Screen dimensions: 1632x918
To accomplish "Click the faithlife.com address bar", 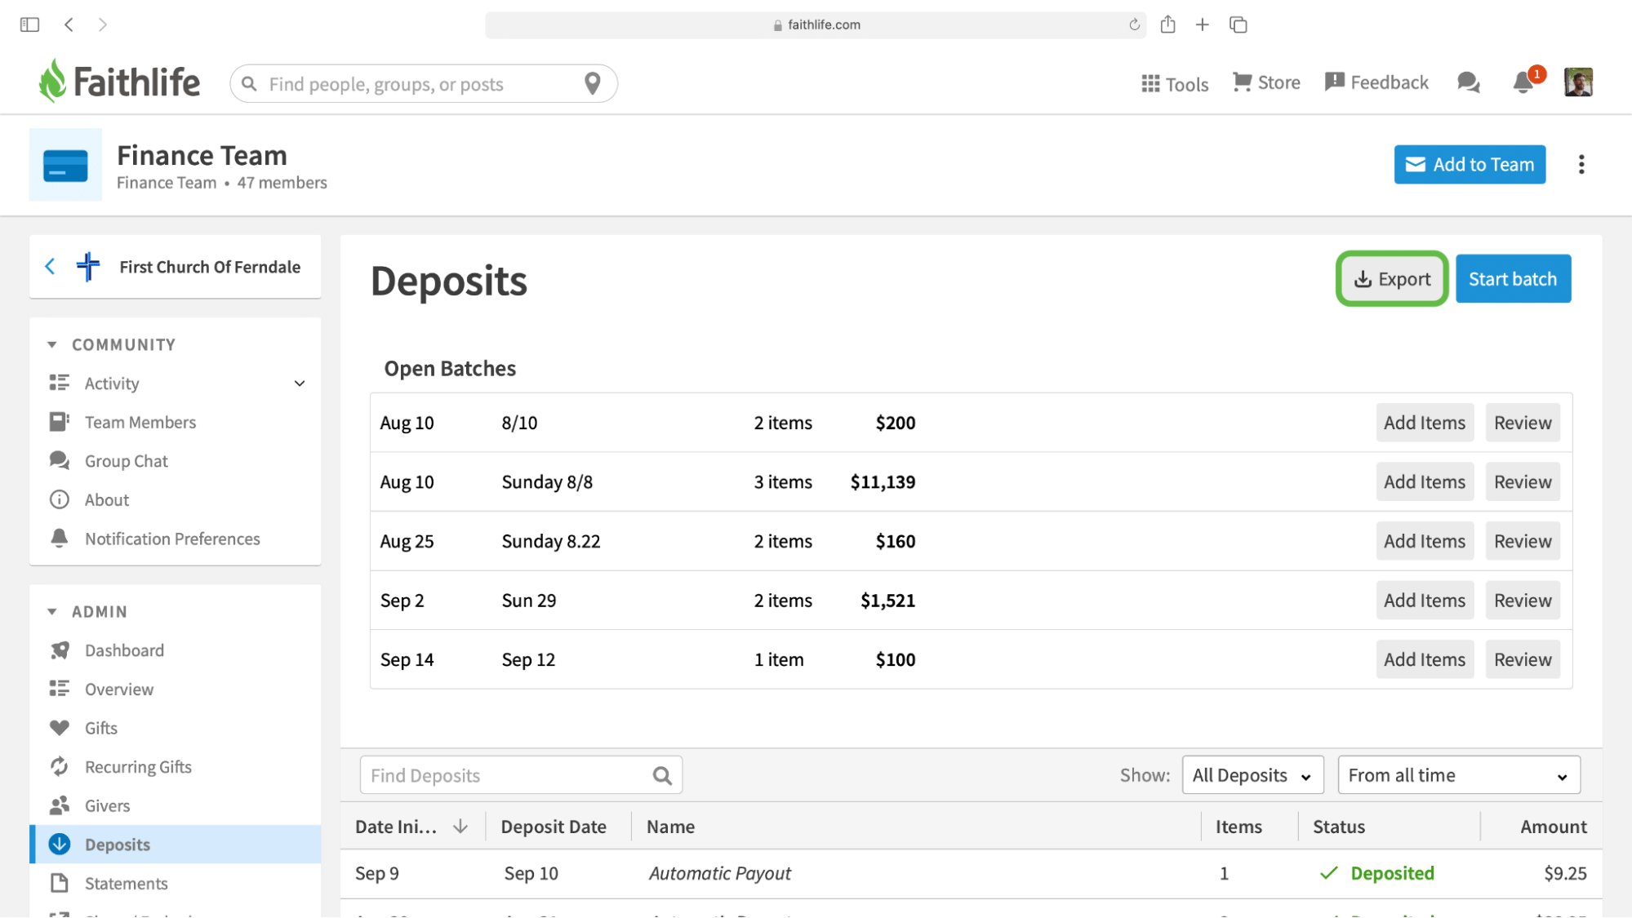I will [x=816, y=25].
